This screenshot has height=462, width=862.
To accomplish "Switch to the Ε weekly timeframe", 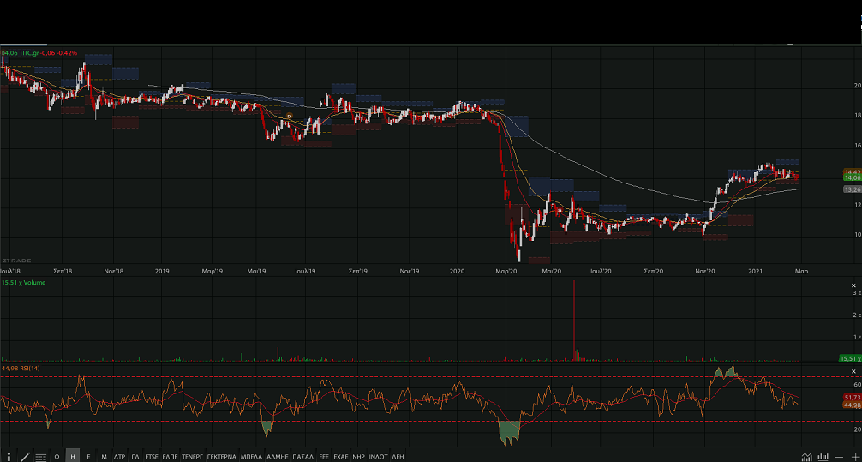I will pos(88,456).
